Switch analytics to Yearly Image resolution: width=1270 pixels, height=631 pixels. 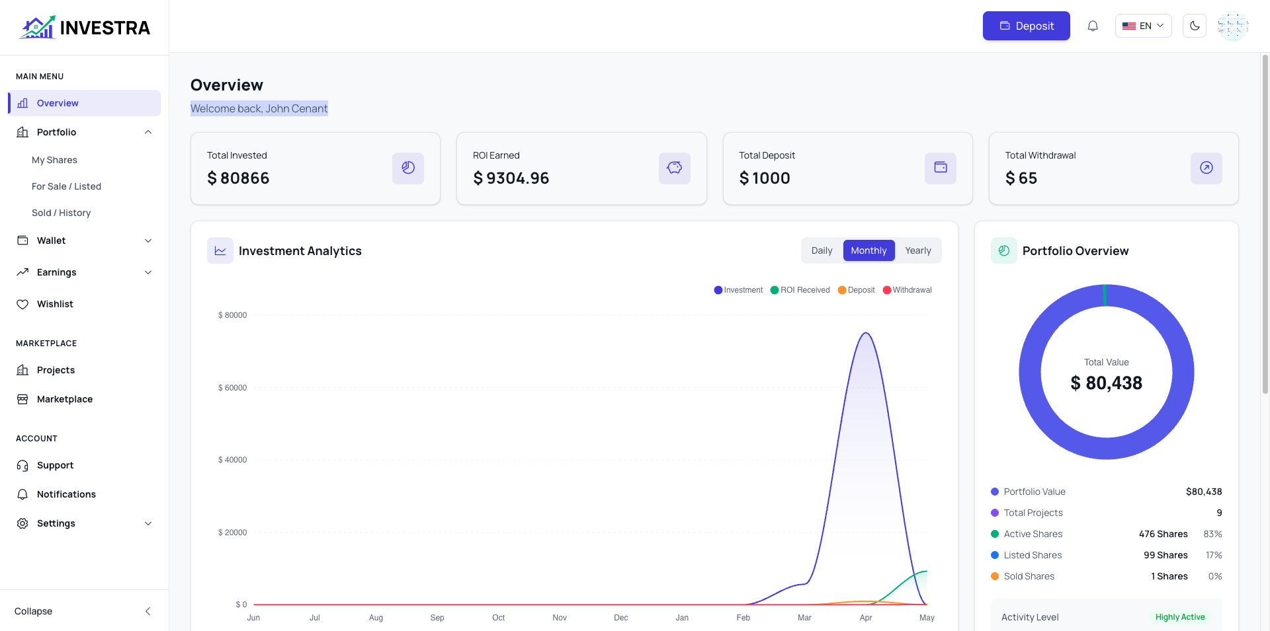(x=918, y=250)
